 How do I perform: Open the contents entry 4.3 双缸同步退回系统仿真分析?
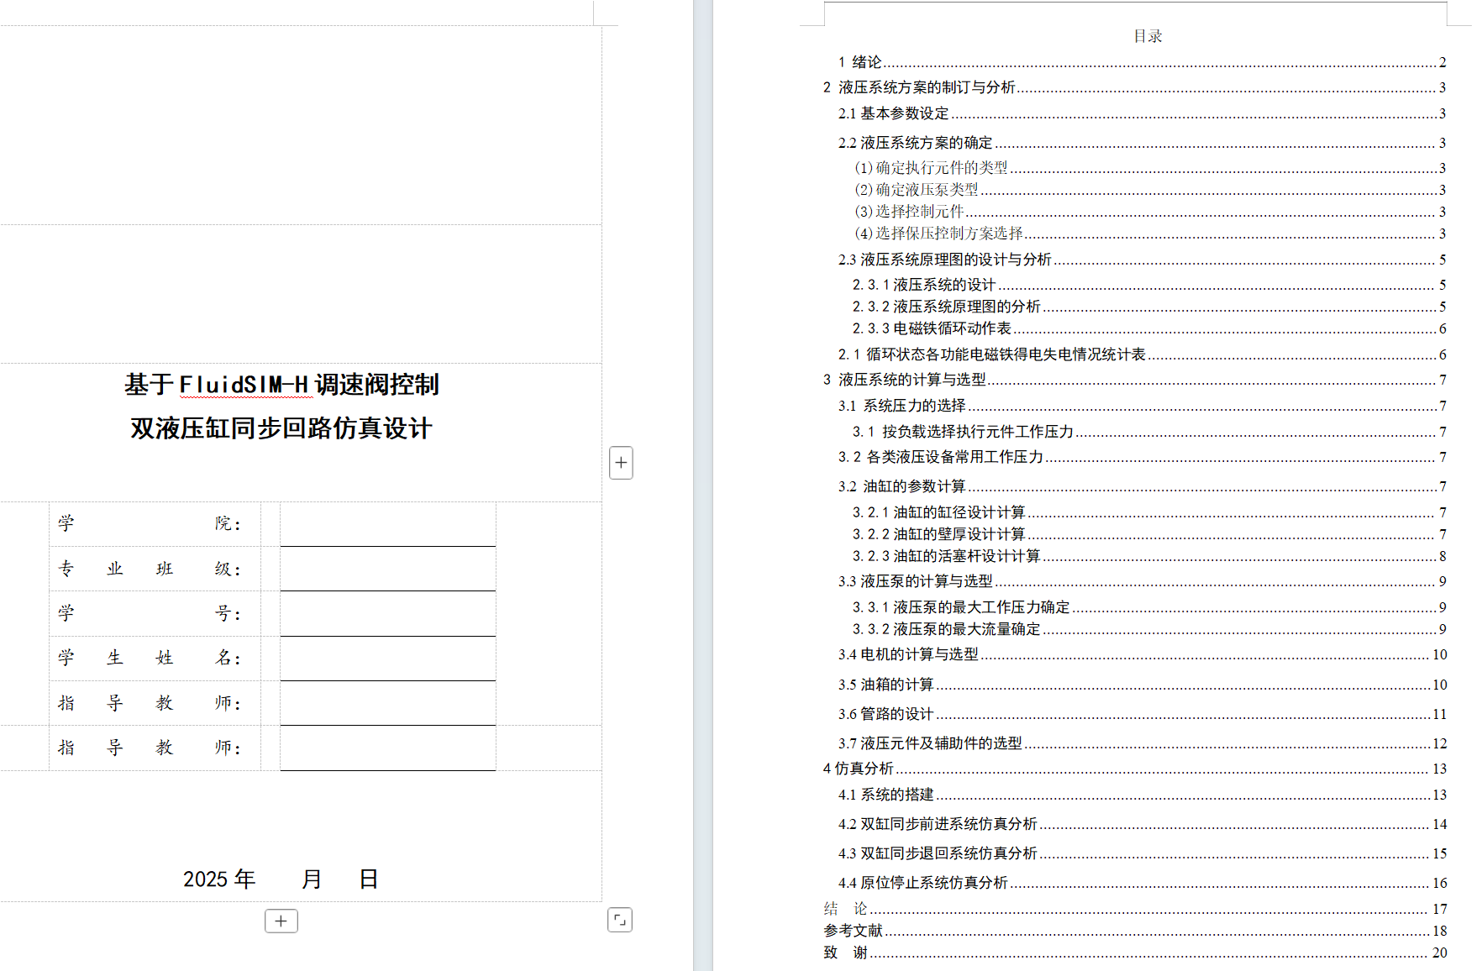coord(1142,853)
